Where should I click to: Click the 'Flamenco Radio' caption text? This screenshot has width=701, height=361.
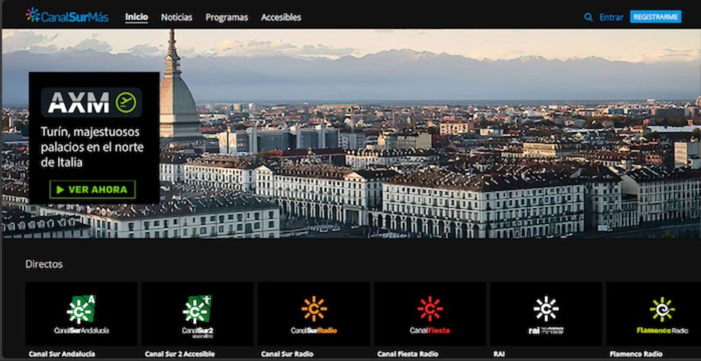click(636, 354)
